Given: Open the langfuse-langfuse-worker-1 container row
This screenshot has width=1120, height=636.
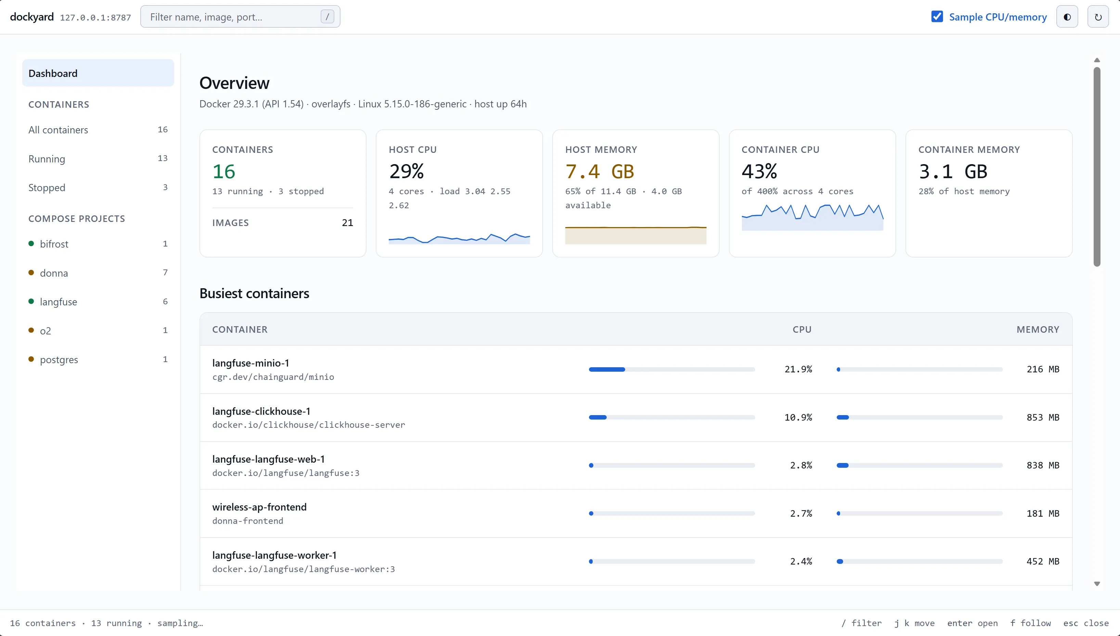Looking at the screenshot, I should coord(636,562).
